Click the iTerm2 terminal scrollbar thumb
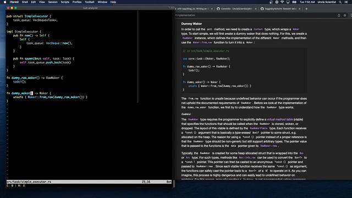The image size is (352, 198). [174, 184]
